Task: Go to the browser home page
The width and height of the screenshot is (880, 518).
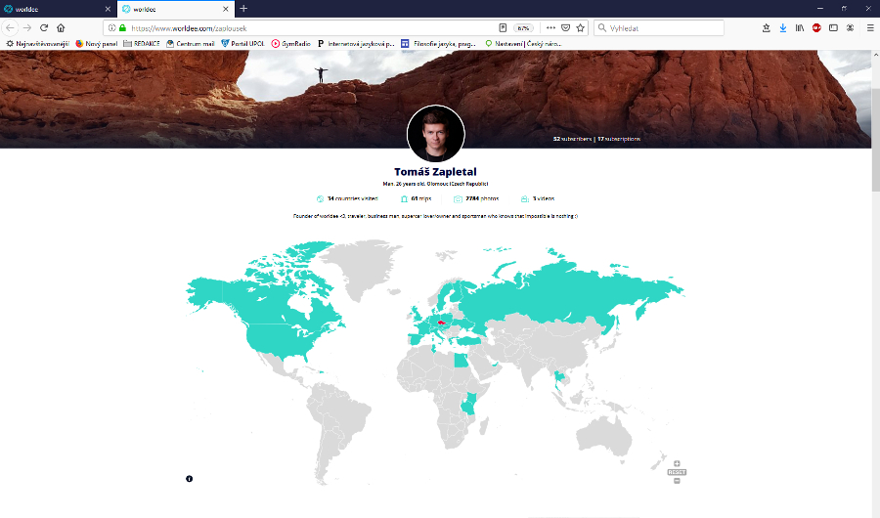Action: coord(62,28)
